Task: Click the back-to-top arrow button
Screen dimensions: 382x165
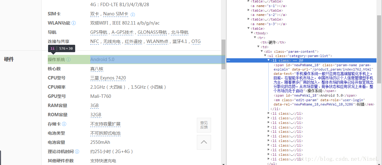Action: pos(204,142)
